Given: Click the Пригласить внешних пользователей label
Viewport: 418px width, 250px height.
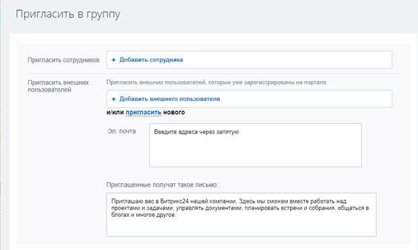Looking at the screenshot, I should 58,86.
